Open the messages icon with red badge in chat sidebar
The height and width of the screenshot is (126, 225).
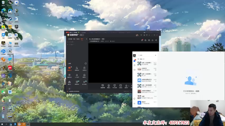pyautogui.click(x=134, y=60)
